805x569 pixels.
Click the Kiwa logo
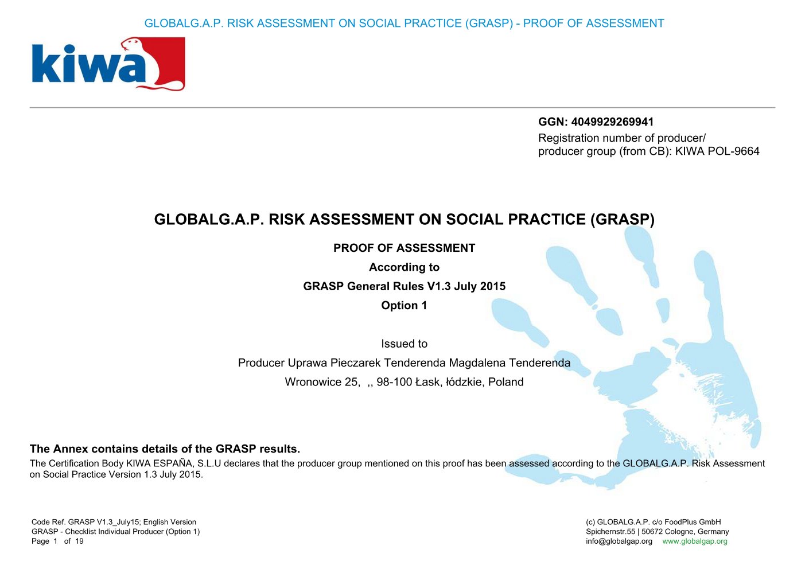coord(108,64)
